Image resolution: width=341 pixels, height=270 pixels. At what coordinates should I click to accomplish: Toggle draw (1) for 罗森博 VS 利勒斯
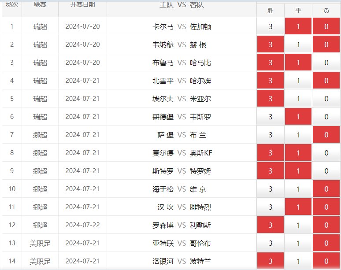click(298, 225)
